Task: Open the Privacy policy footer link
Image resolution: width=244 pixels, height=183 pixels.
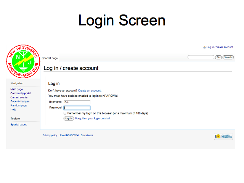Action: pos(50,135)
